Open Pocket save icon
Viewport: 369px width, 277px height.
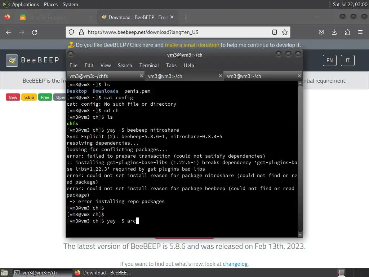point(321,32)
